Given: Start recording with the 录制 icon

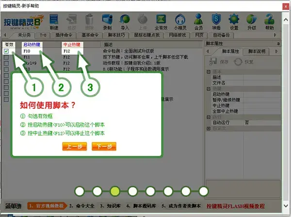Looking at the screenshot, I should click(107, 22).
